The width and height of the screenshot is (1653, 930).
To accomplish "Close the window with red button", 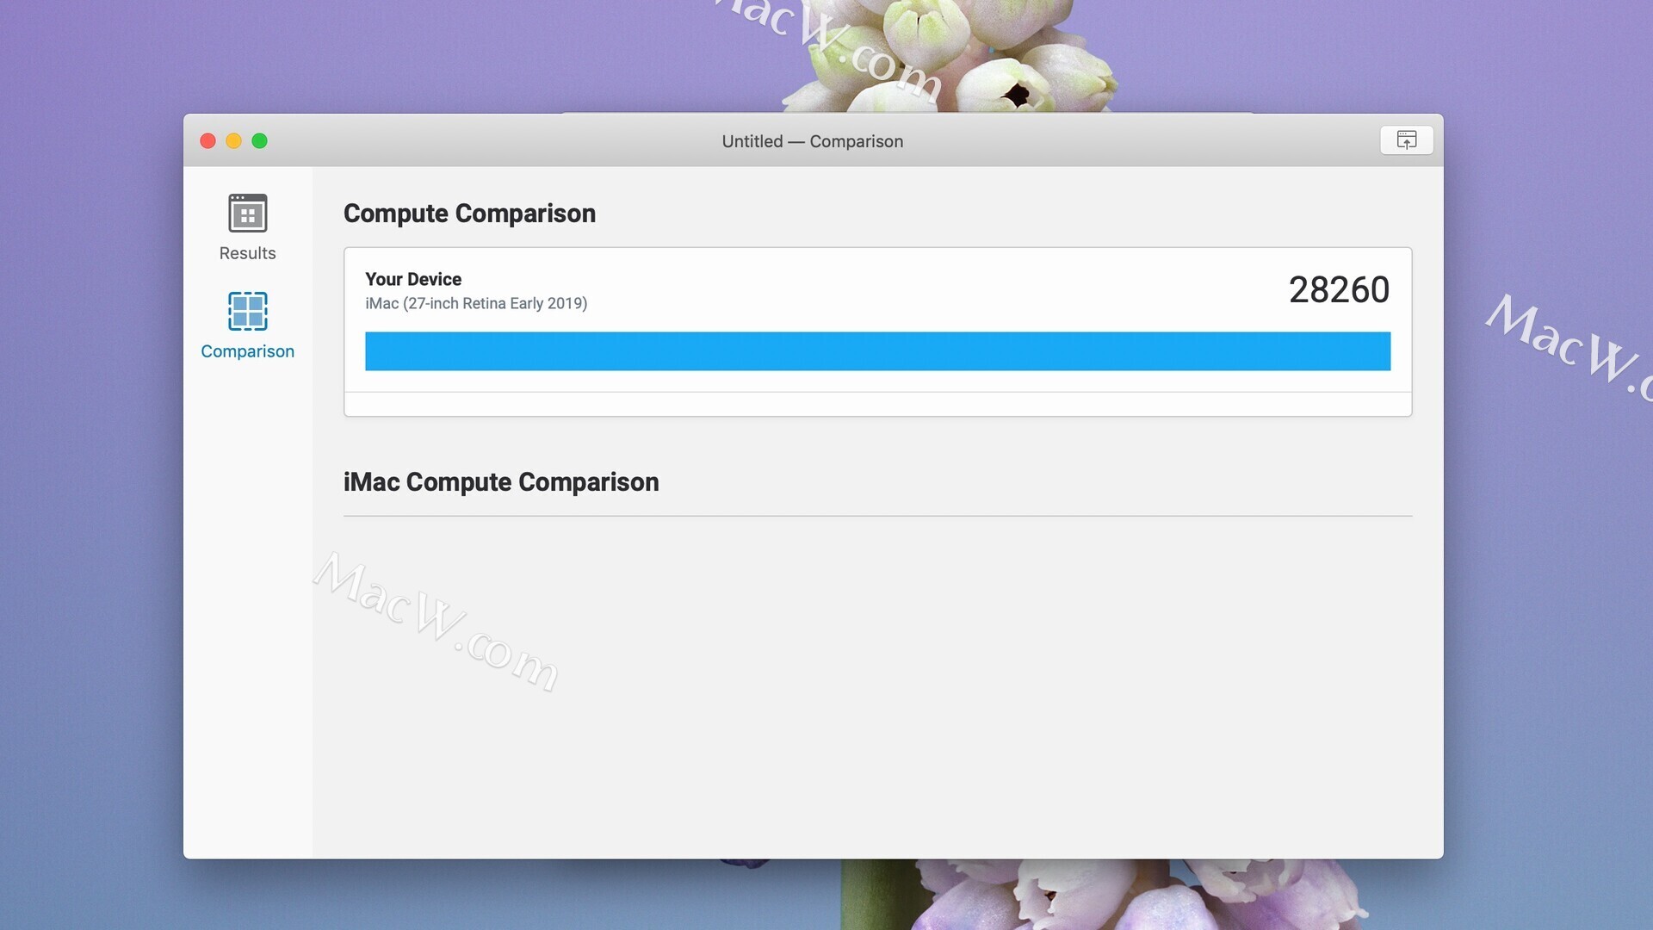I will [207, 140].
